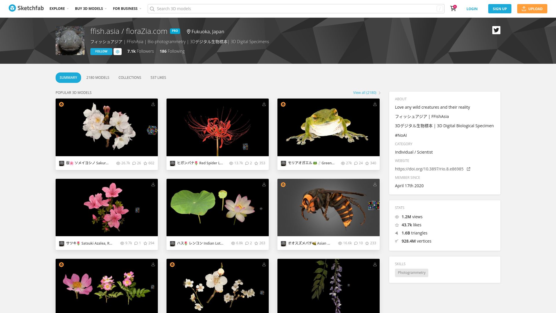The image size is (556, 313).
Task: Download the Sakura cherry blossom model
Action: 153,104
